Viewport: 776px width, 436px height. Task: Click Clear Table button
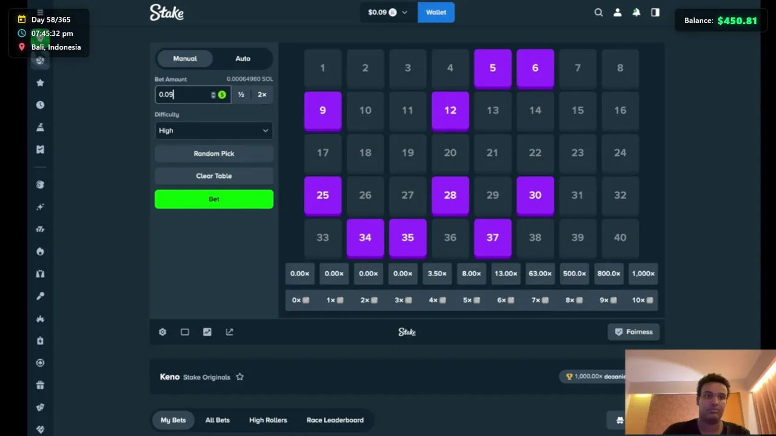(213, 176)
